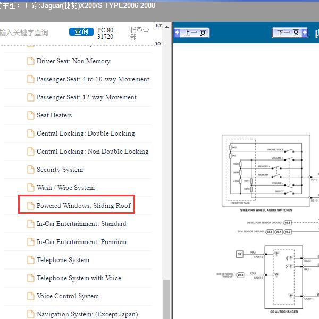This screenshot has width=319, height=319.
Task: Open Passenger Seat: 12-way Movement
Action: (x=87, y=97)
